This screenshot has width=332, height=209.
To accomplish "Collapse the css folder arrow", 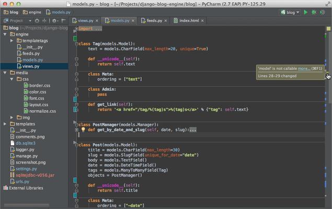I will (12, 79).
